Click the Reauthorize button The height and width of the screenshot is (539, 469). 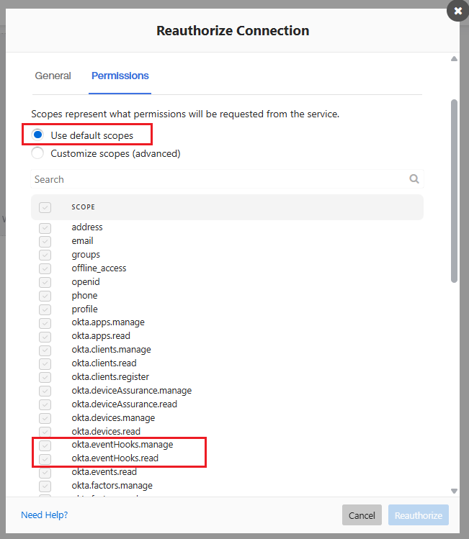click(x=419, y=515)
